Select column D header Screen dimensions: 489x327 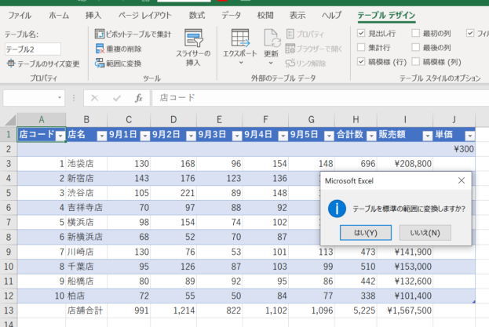coord(173,120)
